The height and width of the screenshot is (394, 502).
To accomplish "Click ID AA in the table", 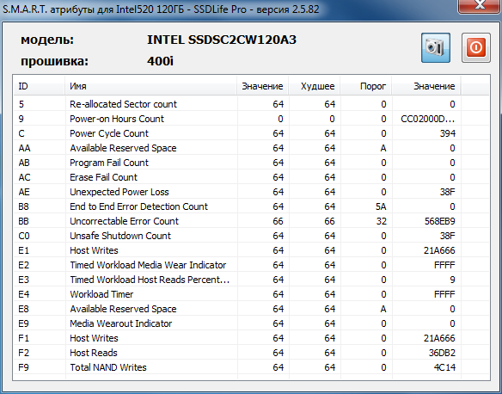I will tap(24, 148).
